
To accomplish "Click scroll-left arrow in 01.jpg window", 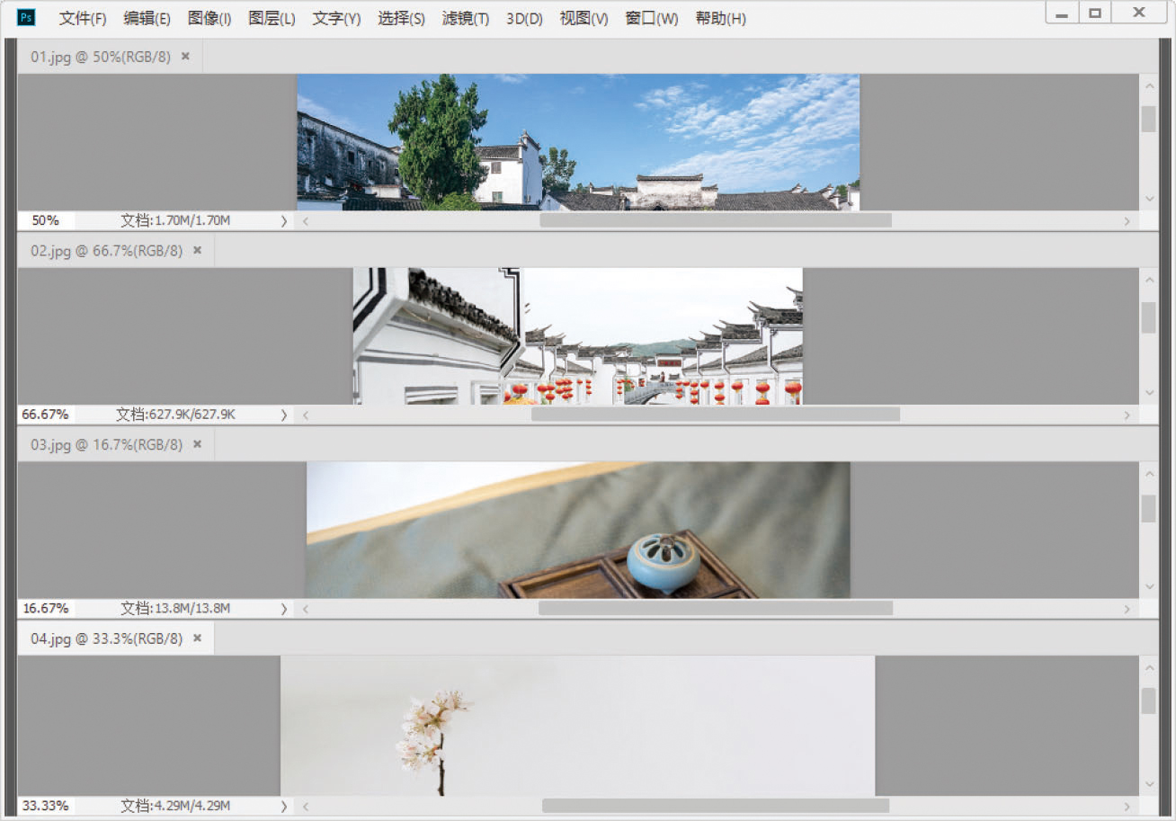I will (306, 220).
